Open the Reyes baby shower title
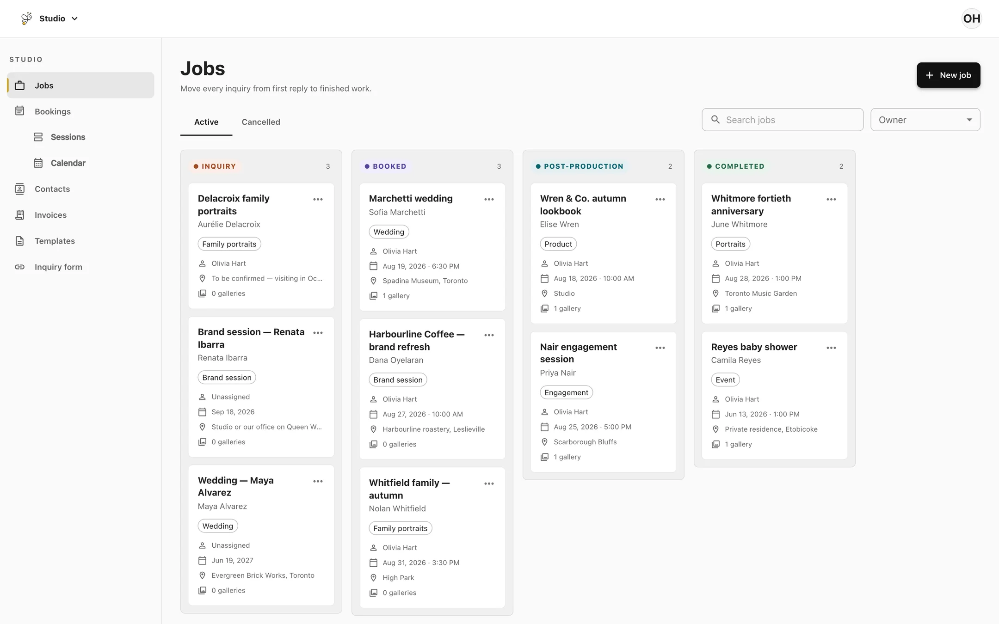The height and width of the screenshot is (624, 999). click(754, 347)
